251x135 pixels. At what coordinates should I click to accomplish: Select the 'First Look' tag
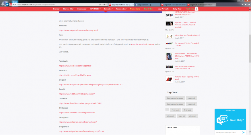pos(176,110)
